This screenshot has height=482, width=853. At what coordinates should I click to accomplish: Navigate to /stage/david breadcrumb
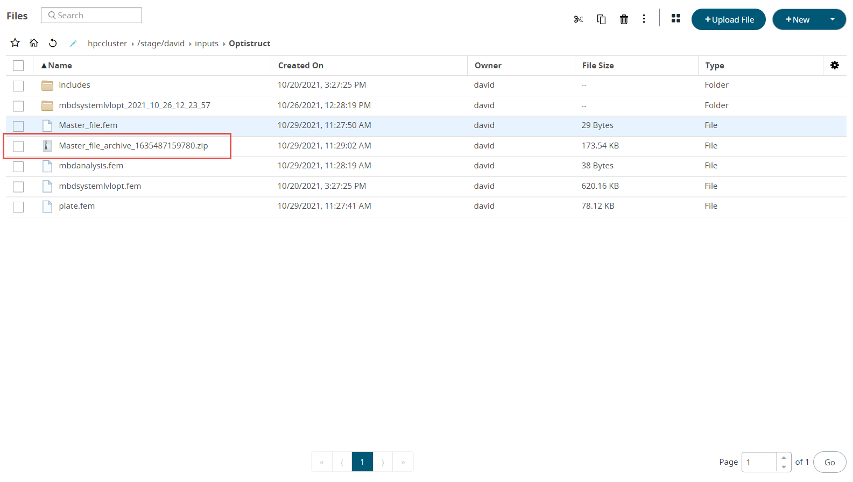[x=161, y=44]
